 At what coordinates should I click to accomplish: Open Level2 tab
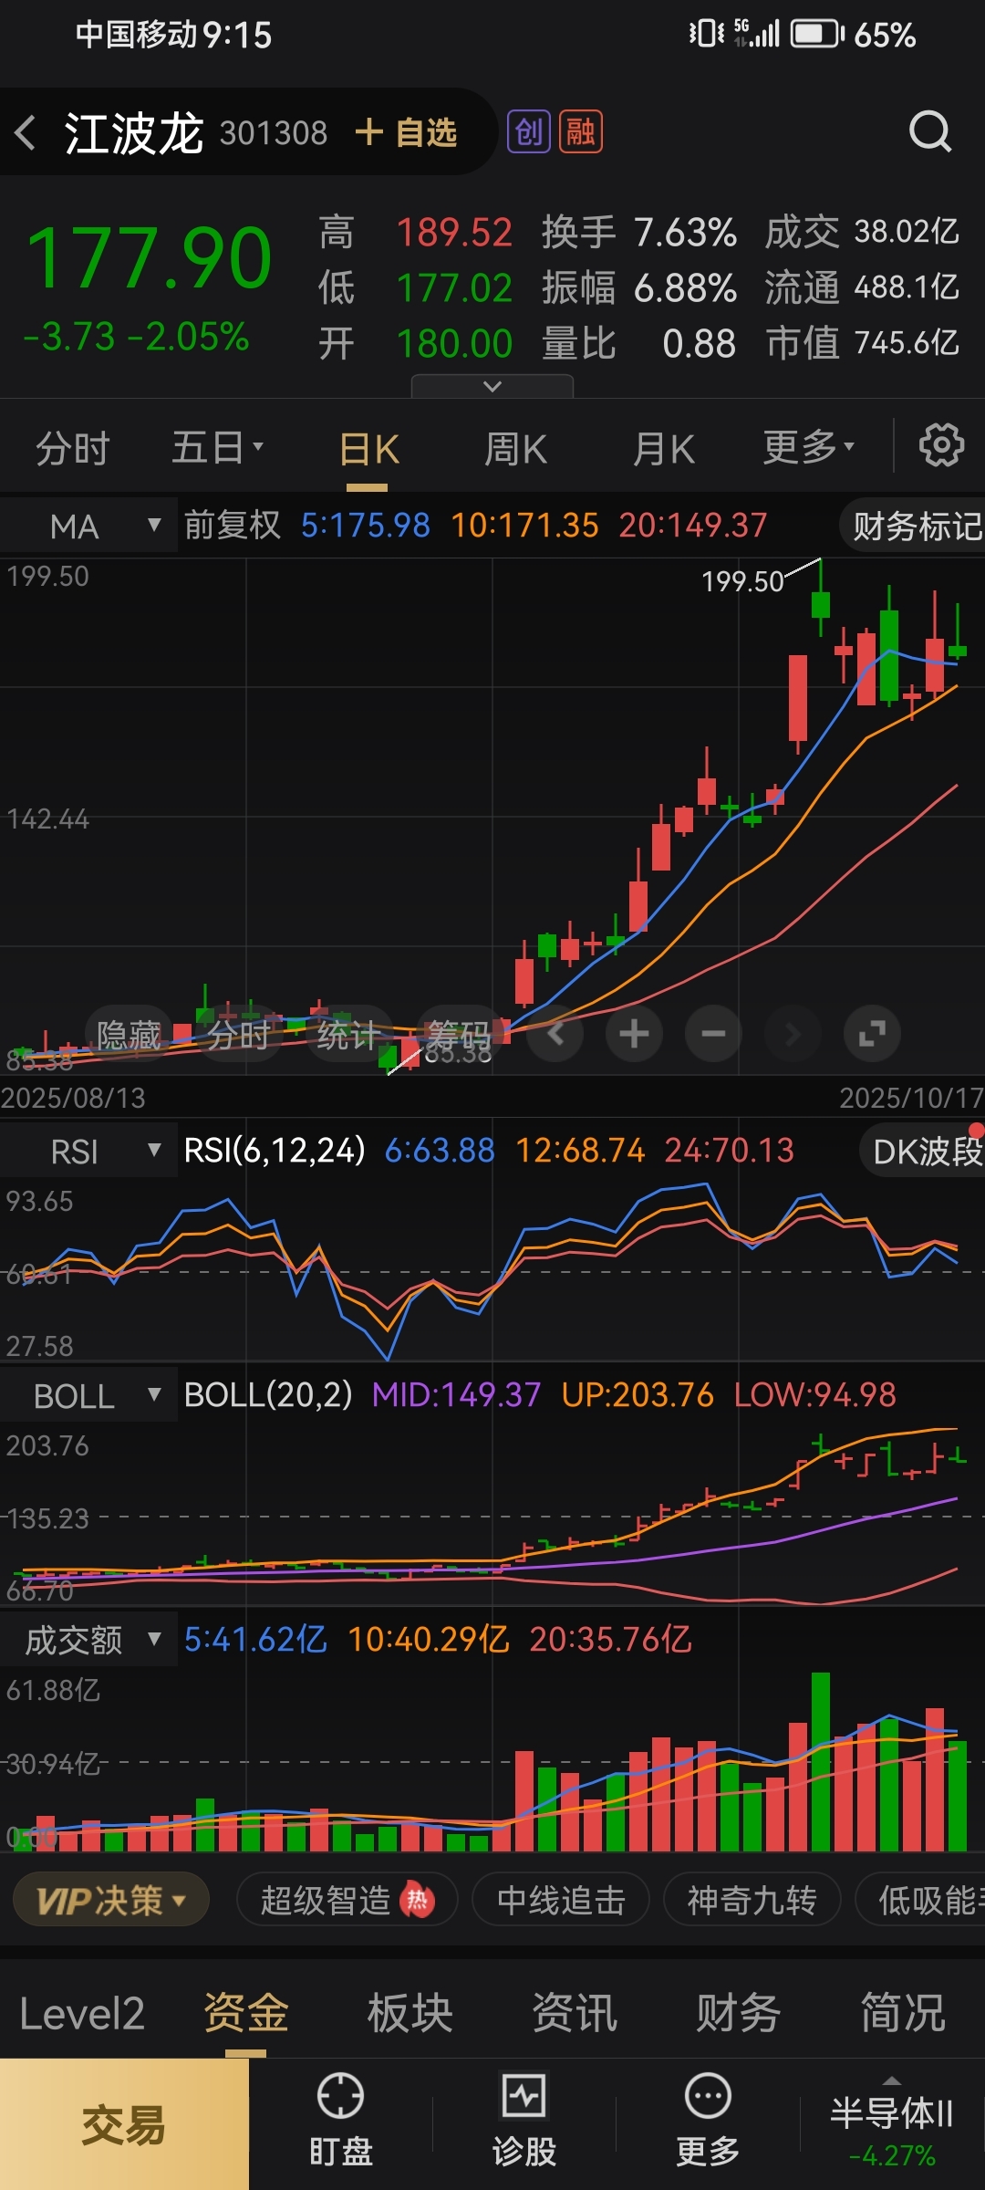click(82, 2014)
